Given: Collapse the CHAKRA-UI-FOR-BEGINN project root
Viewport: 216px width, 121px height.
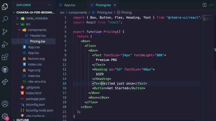Looking at the screenshot, I should 14,12.
